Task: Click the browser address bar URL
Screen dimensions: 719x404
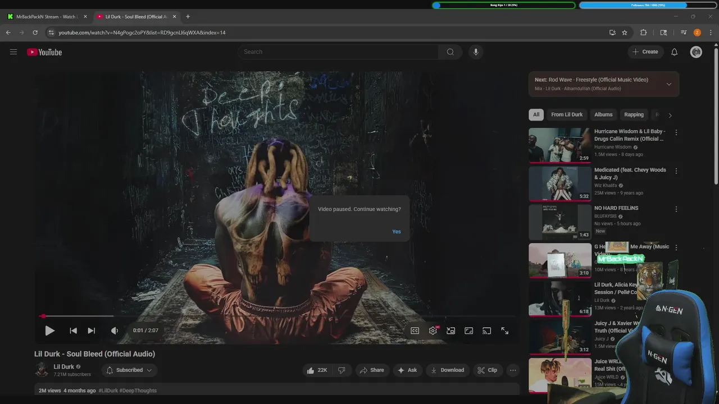Action: [142, 33]
